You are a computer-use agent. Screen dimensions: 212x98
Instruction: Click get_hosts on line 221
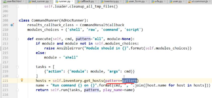click(x=94, y=81)
